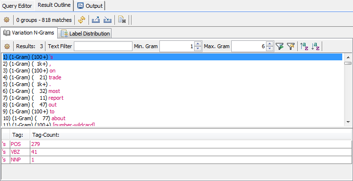Screen dimensions: 353x181
Task: Click the n-gram list scrollbar down arrow
Action: [x=348, y=122]
